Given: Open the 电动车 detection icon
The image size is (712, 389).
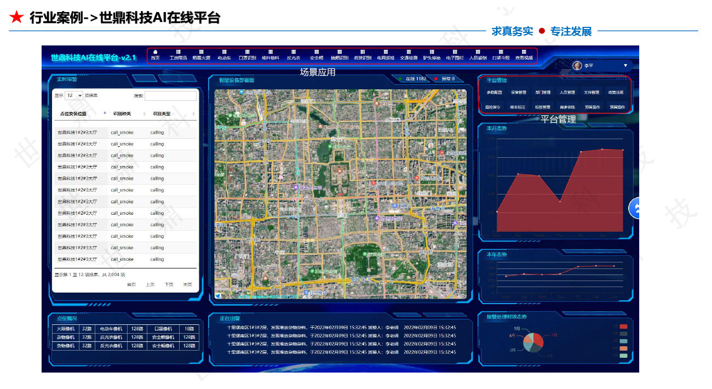Looking at the screenshot, I should click(x=224, y=52).
